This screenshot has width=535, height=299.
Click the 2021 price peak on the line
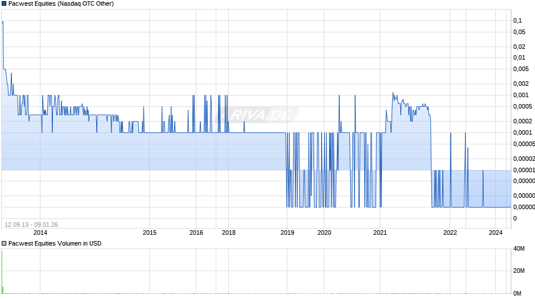393,93
